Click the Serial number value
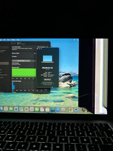Viewport: 113px width, 151px height. (x=51, y=75)
